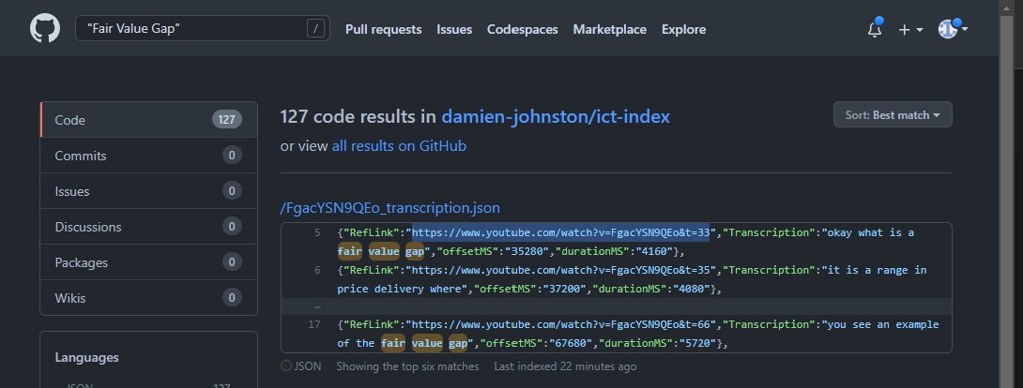The image size is (1023, 388).
Task: Open the GitHub home logo
Action: tap(45, 29)
